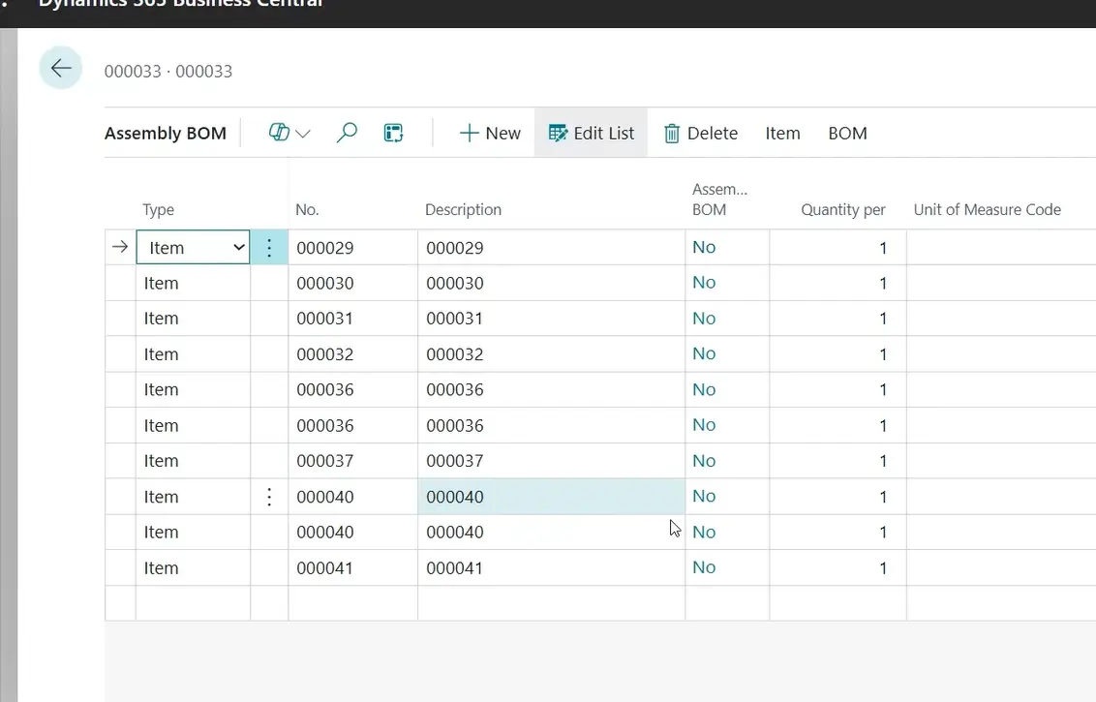Click the trash can Delete icon

point(672,134)
